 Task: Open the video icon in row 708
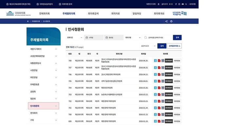coord(163,61)
